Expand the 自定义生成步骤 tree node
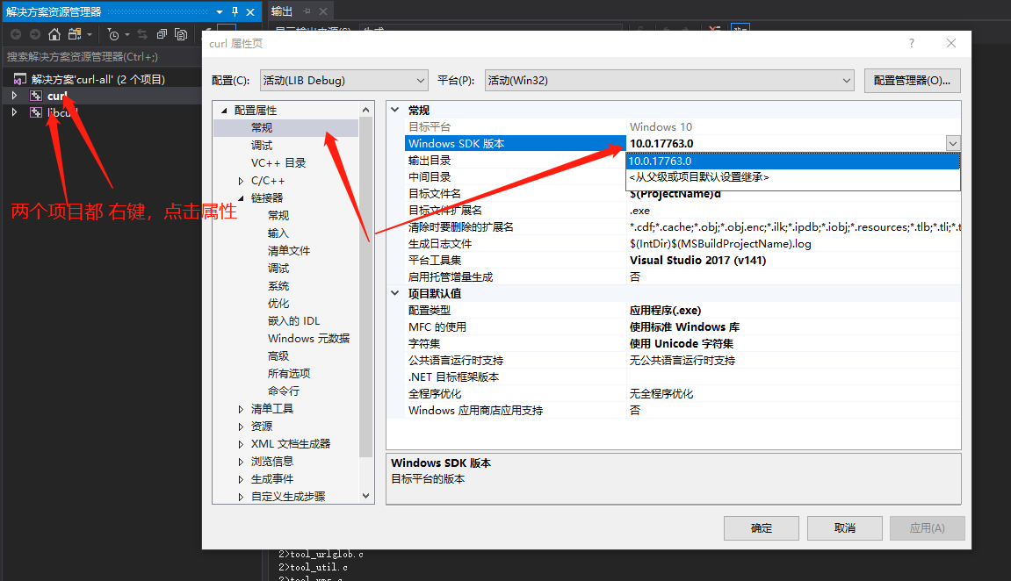This screenshot has height=581, width=1011. pyautogui.click(x=241, y=497)
